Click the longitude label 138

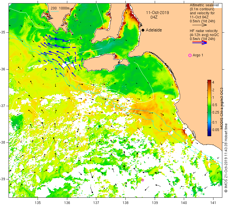[x=125, y=203]
